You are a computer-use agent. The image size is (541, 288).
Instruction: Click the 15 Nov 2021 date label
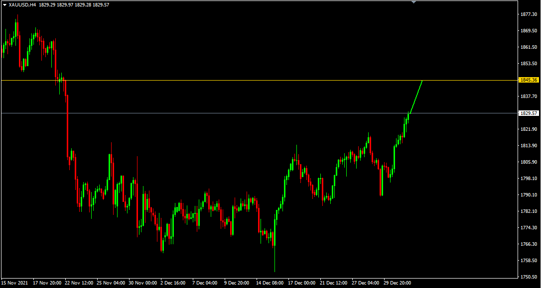point(13,283)
